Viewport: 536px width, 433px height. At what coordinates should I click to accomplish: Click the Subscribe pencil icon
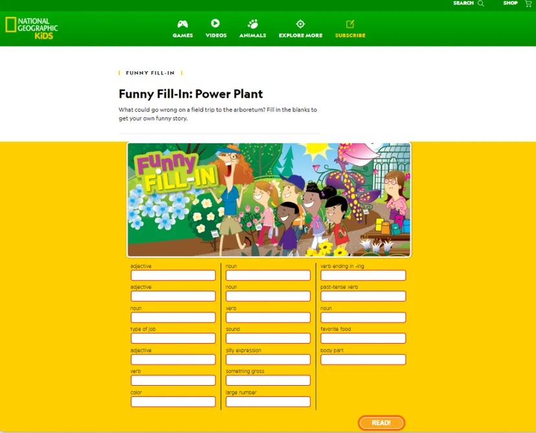350,24
